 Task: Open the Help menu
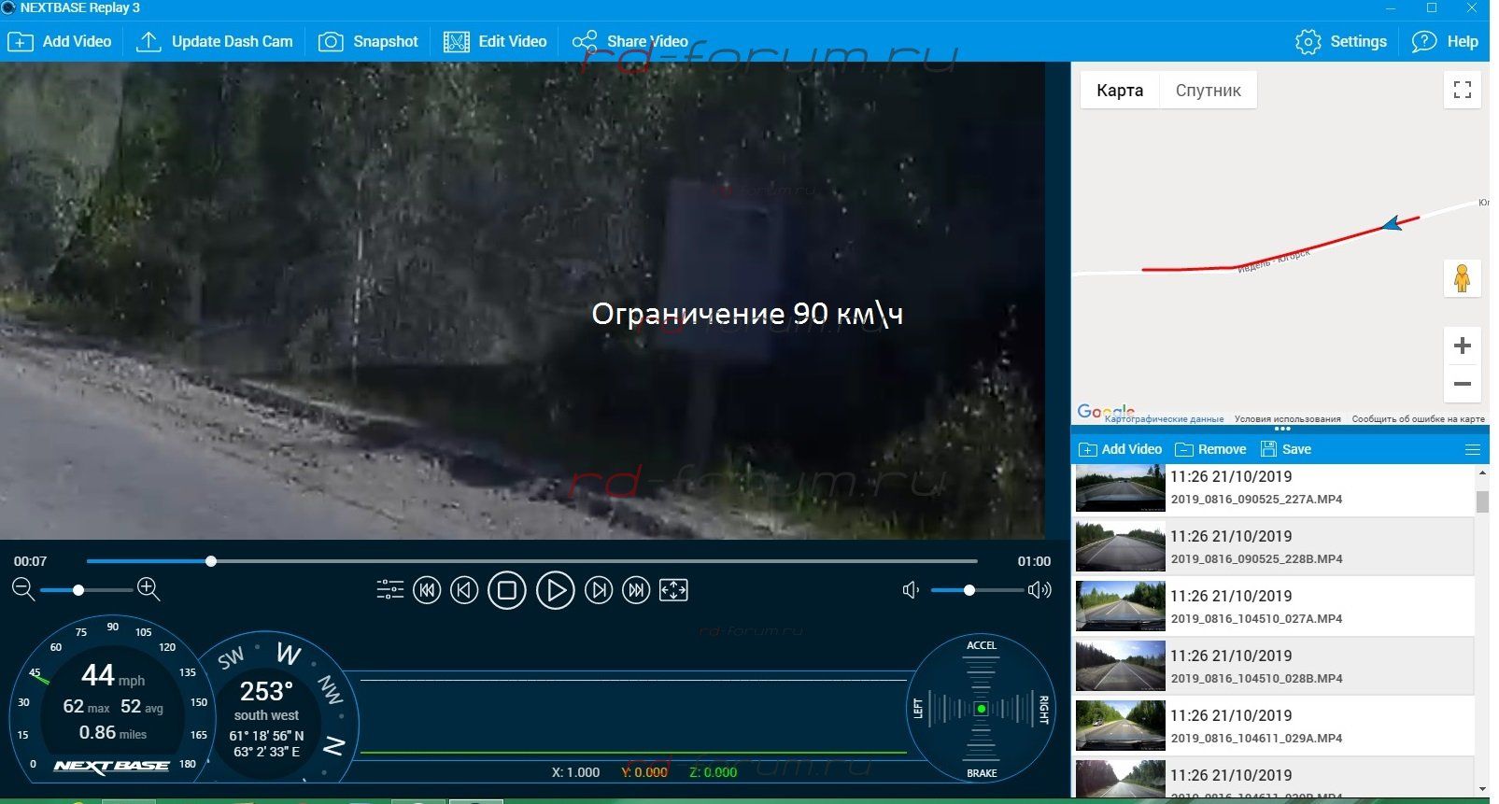1445,42
